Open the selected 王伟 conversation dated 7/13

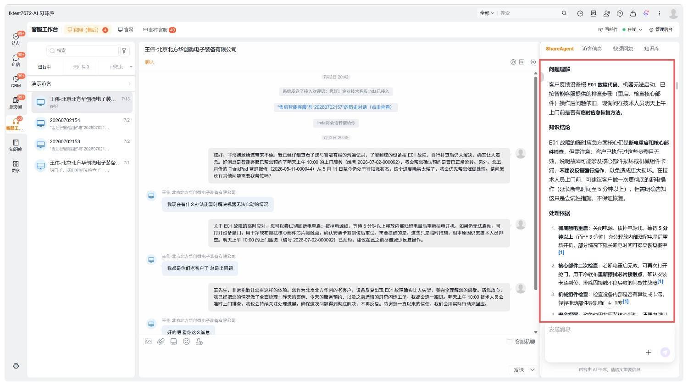point(82,102)
